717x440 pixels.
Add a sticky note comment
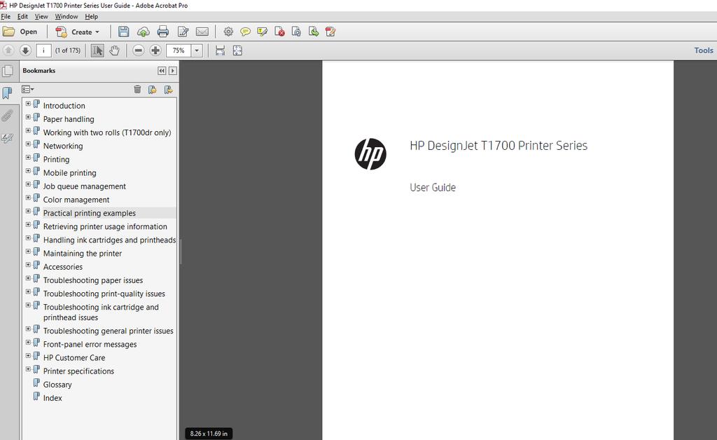point(245,32)
